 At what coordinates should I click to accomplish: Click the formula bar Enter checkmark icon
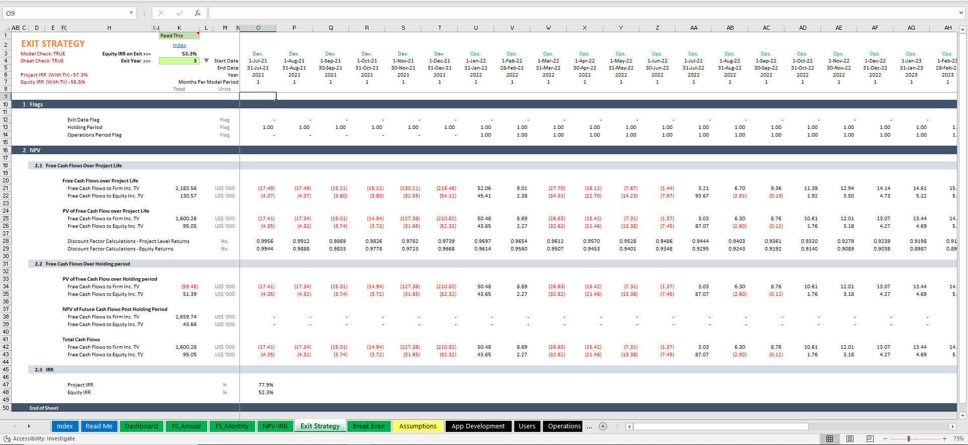point(179,13)
